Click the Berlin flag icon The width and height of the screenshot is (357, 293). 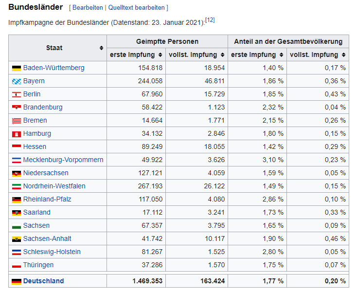point(17,94)
